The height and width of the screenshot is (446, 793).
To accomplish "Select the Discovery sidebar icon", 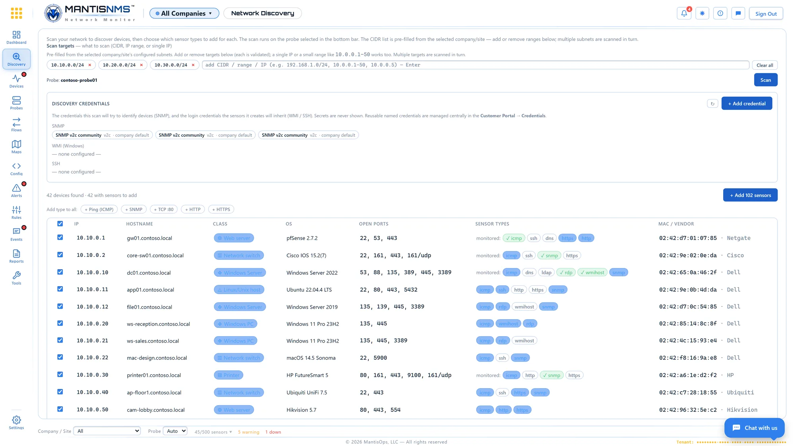I will tap(16, 59).
